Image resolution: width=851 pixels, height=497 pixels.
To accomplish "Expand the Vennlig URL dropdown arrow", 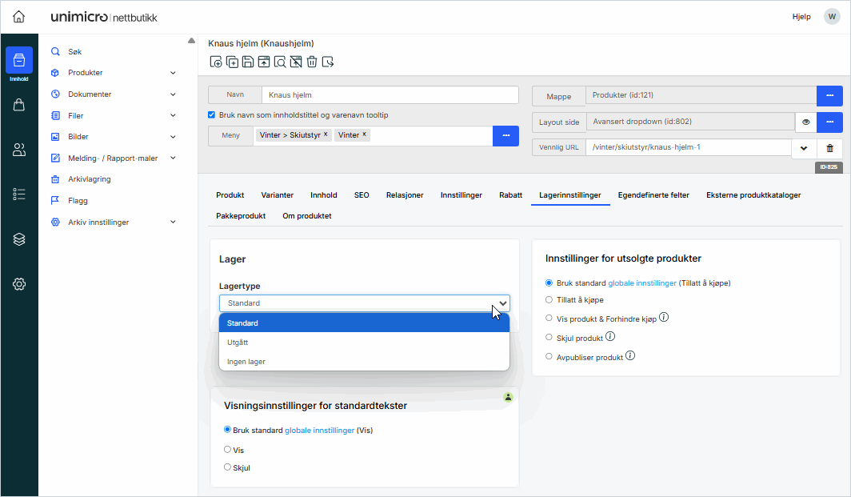I will tap(804, 147).
